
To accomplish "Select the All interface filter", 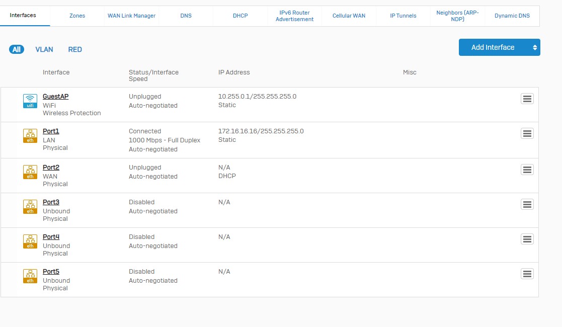I will click(17, 49).
